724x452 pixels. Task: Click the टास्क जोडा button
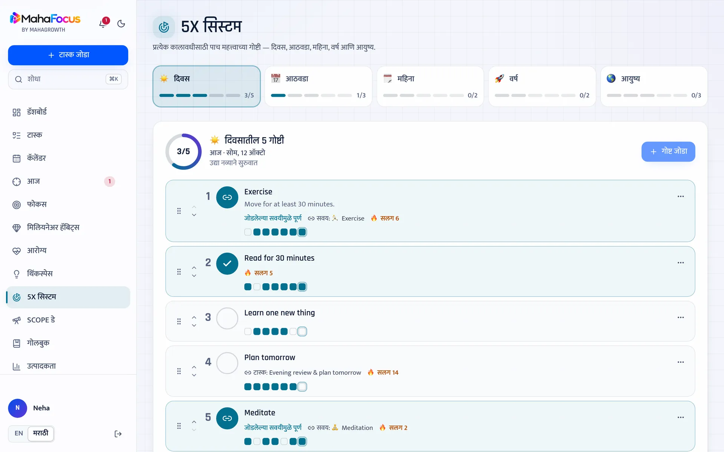(68, 55)
